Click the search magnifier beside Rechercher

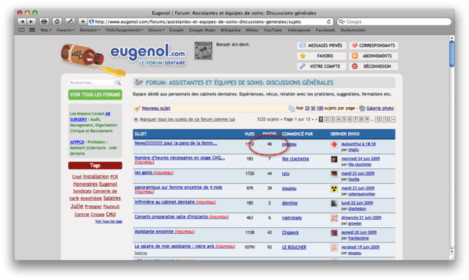(119, 83)
